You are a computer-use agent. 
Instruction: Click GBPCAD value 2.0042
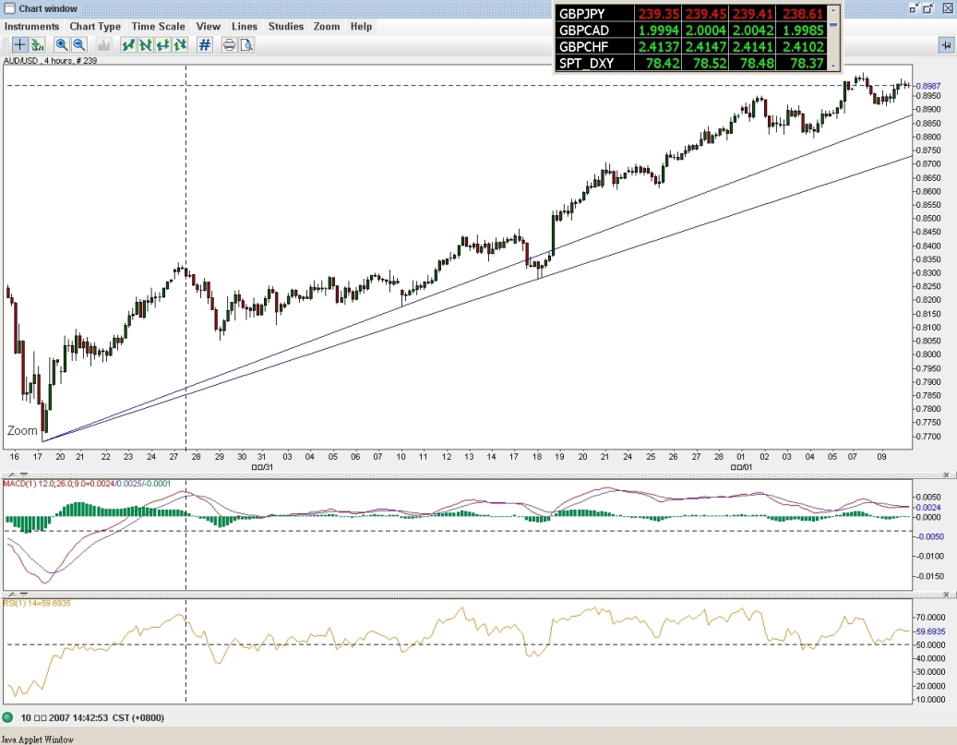click(753, 30)
